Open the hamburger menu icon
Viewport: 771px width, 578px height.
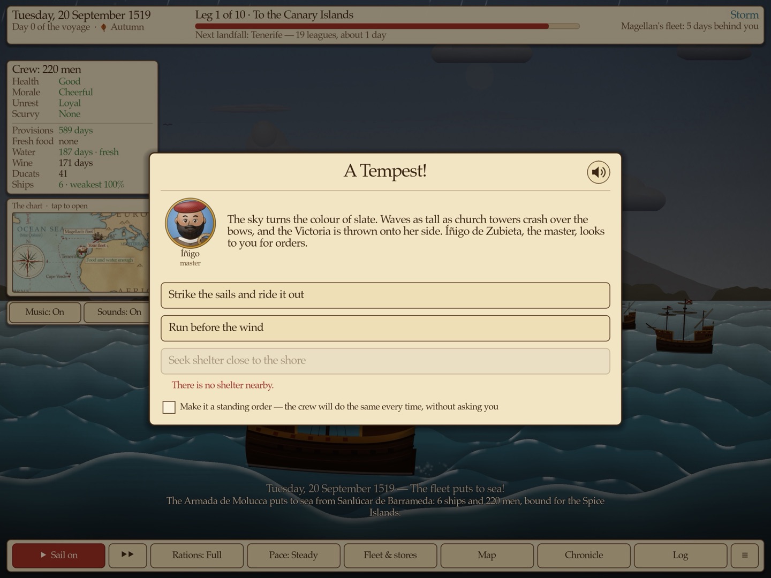click(x=744, y=556)
